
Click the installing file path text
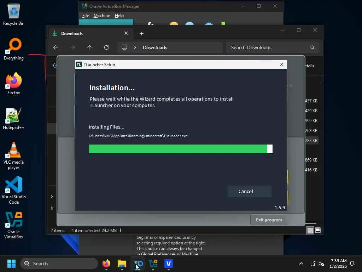point(138,136)
